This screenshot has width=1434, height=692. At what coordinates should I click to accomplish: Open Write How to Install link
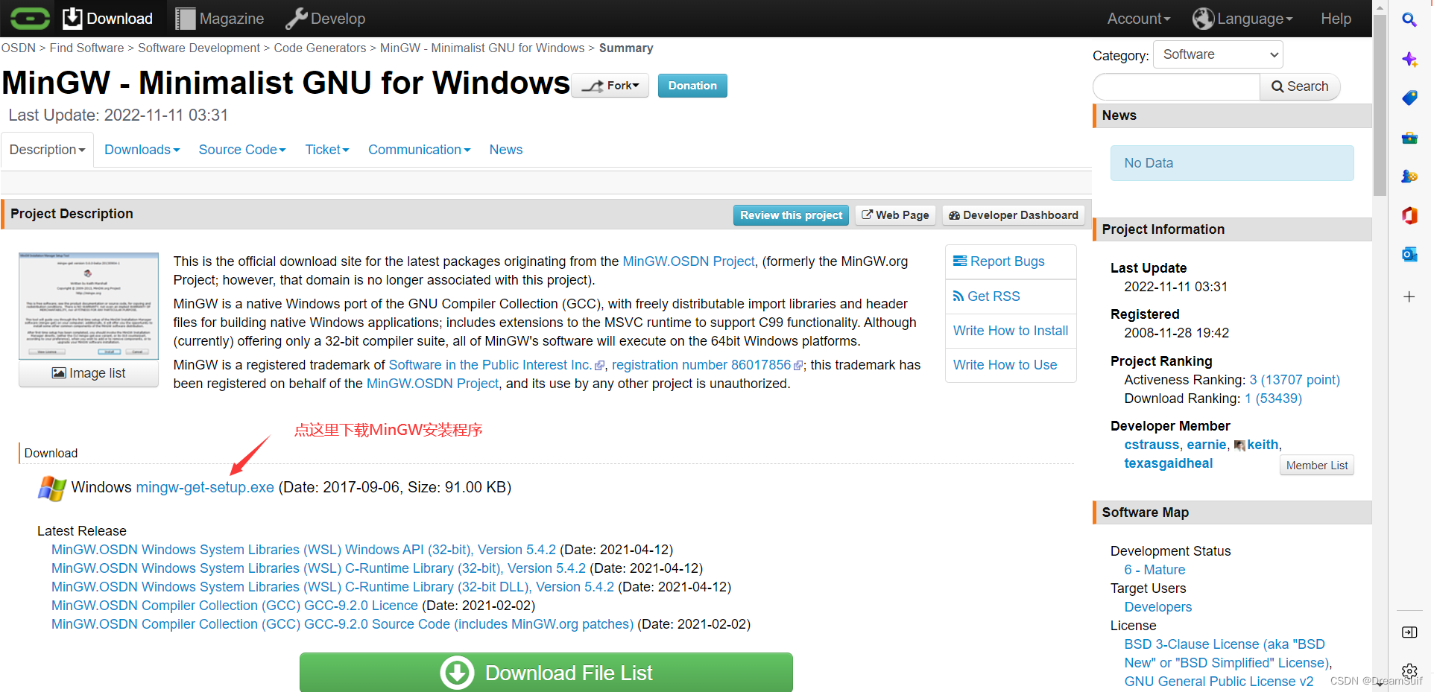click(x=1011, y=331)
